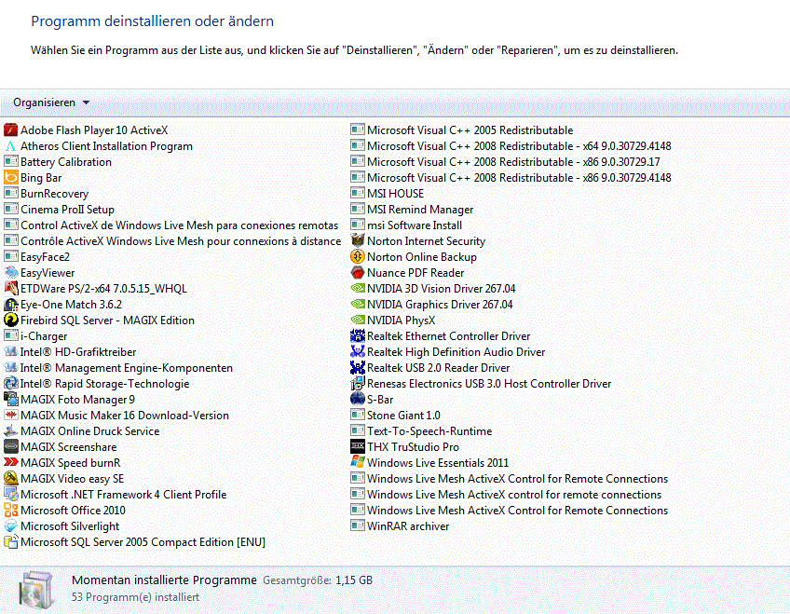The width and height of the screenshot is (790, 614).
Task: Click the Microsoft SQL Server 2005 Compact icon
Action: [x=10, y=542]
